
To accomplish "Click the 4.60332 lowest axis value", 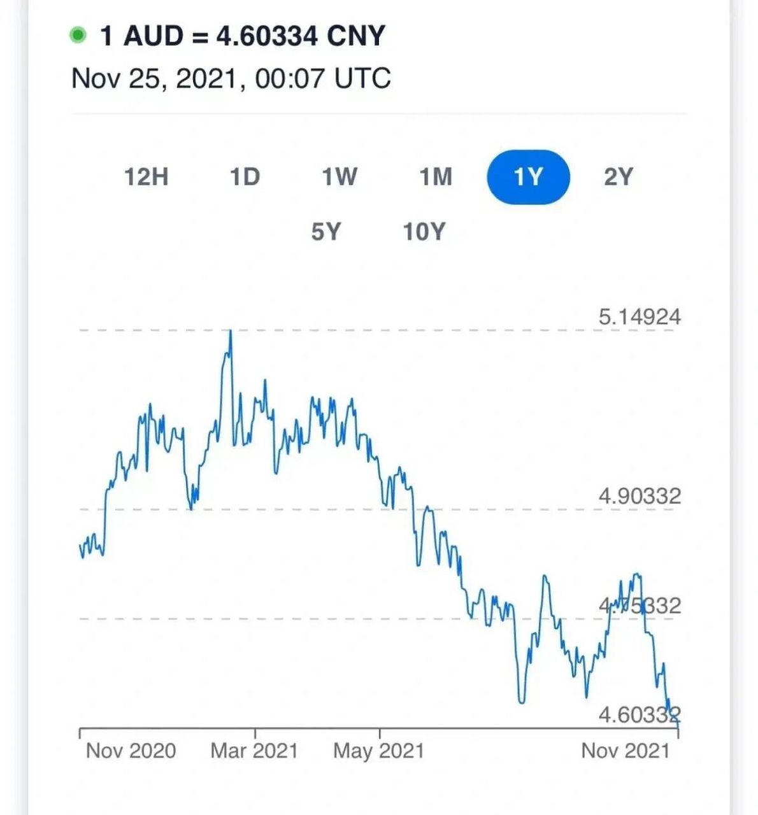I will click(x=640, y=715).
